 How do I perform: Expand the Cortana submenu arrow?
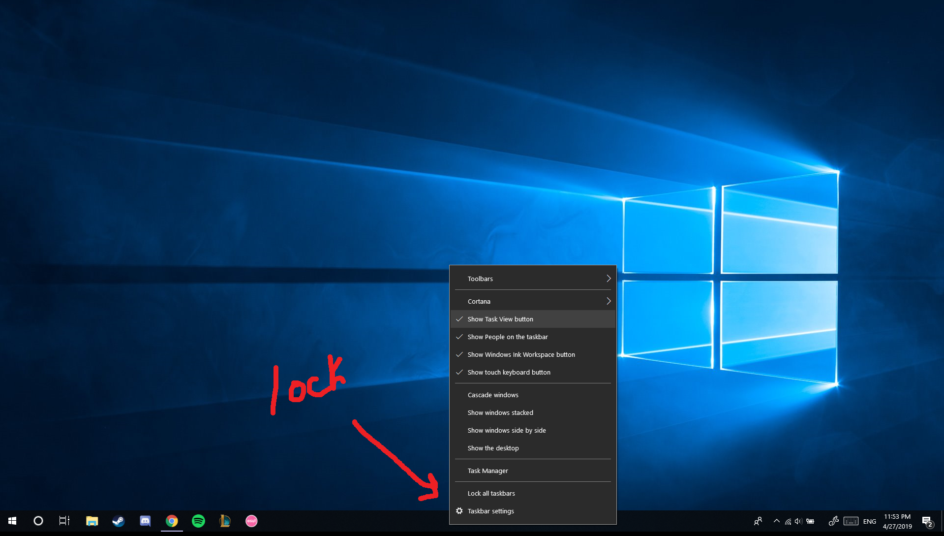coord(609,301)
